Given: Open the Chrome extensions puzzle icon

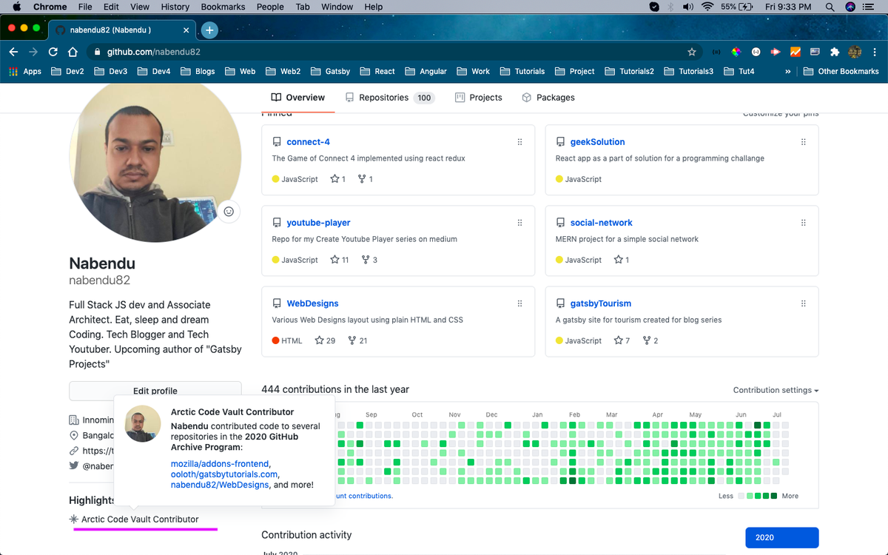Looking at the screenshot, I should [835, 52].
